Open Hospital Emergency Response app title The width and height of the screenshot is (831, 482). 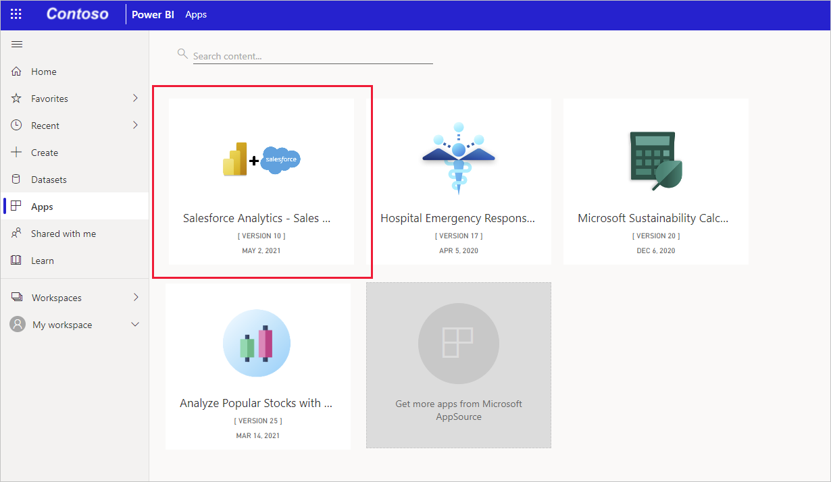(457, 219)
